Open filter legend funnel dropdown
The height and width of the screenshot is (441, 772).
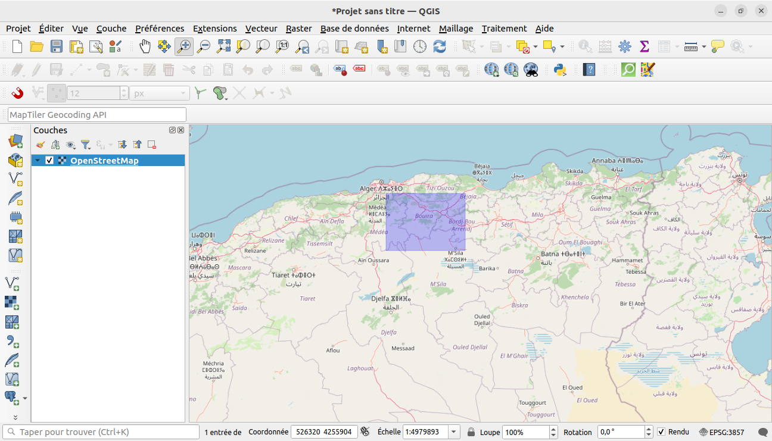86,145
